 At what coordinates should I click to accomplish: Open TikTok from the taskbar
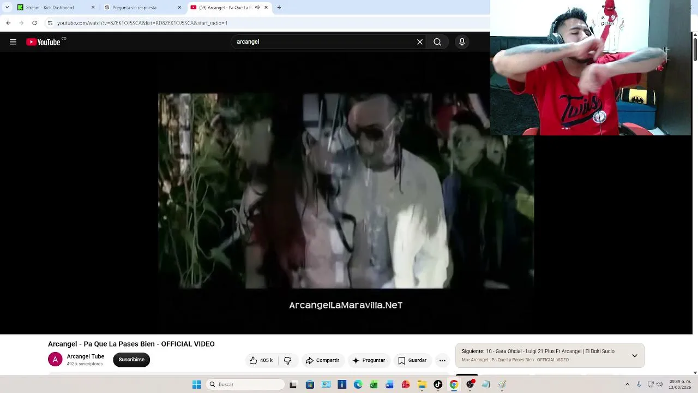tap(438, 385)
